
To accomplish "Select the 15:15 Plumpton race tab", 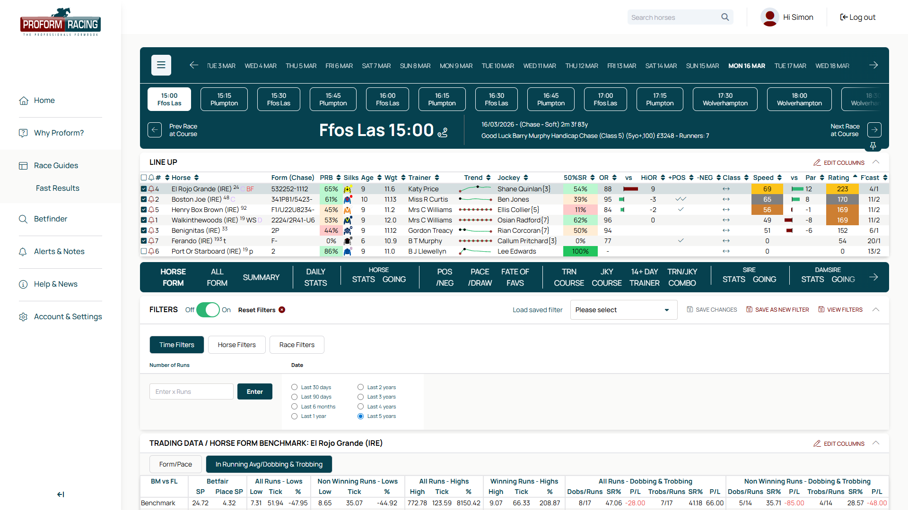I will click(224, 99).
